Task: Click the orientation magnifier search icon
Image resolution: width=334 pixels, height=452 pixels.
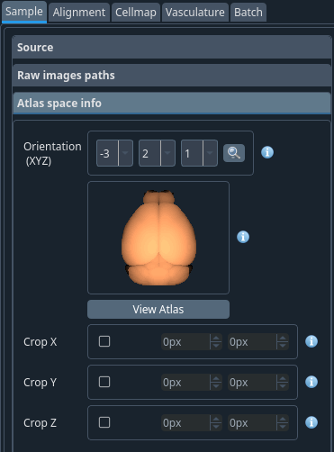Action: tap(234, 153)
